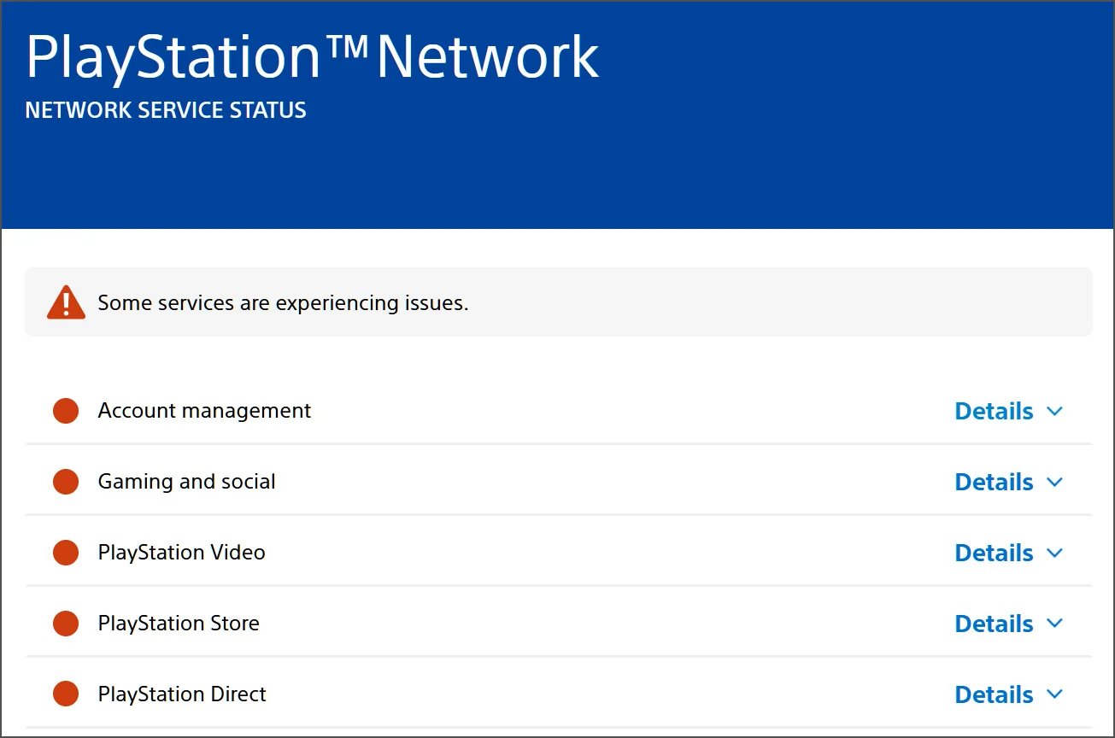Image resolution: width=1115 pixels, height=738 pixels.
Task: Expand the PlayStation Direct details chevron
Action: [1054, 694]
